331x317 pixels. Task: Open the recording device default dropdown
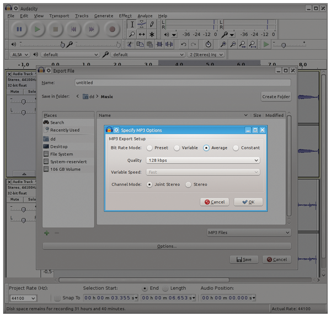148,55
